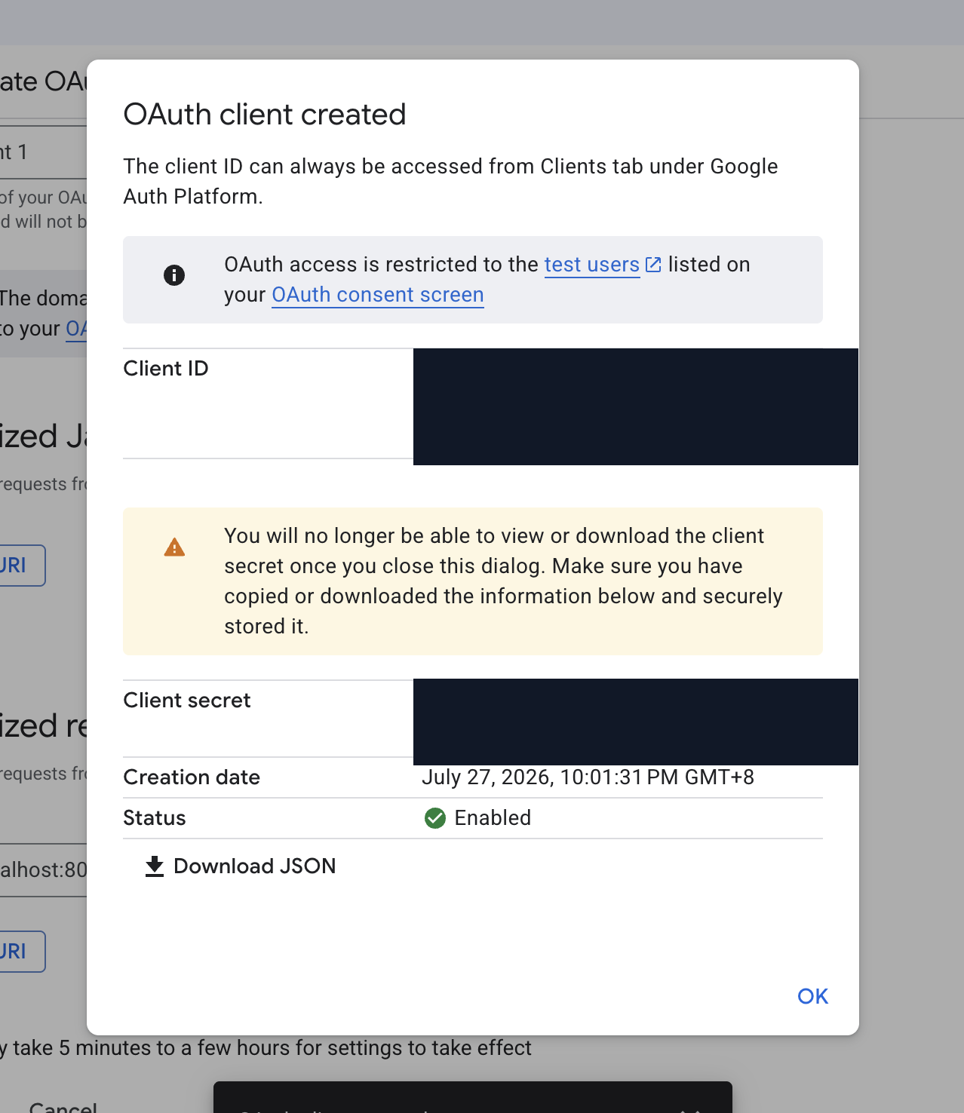Click the Download JSON button

tap(240, 866)
